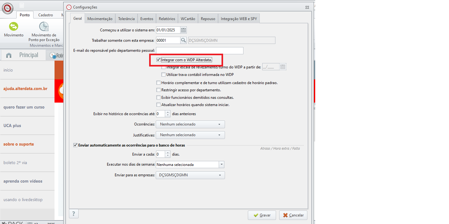Click sobre o suporte link
Screen dimensions: 449x224
pyautogui.click(x=18, y=144)
